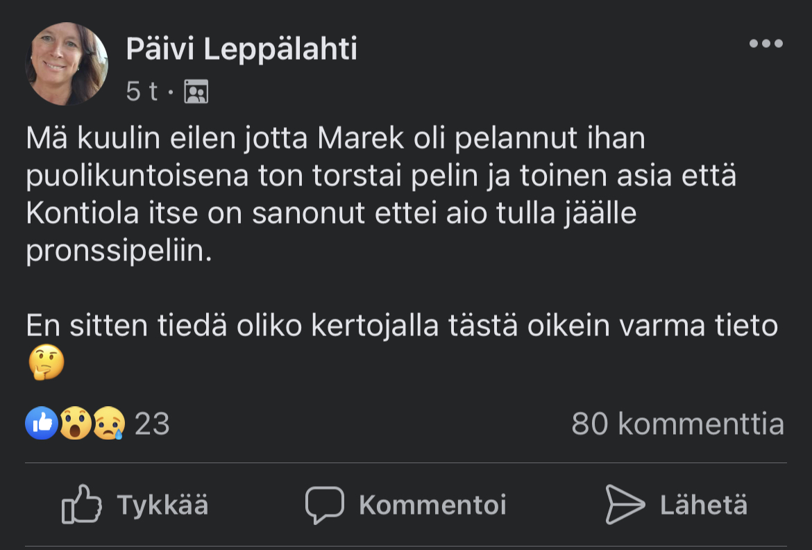The width and height of the screenshot is (812, 550).
Task: Click the thinking face emoji in post
Action: (x=46, y=362)
